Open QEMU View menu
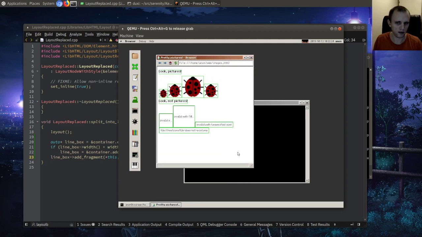The width and height of the screenshot is (422, 237). point(139,36)
